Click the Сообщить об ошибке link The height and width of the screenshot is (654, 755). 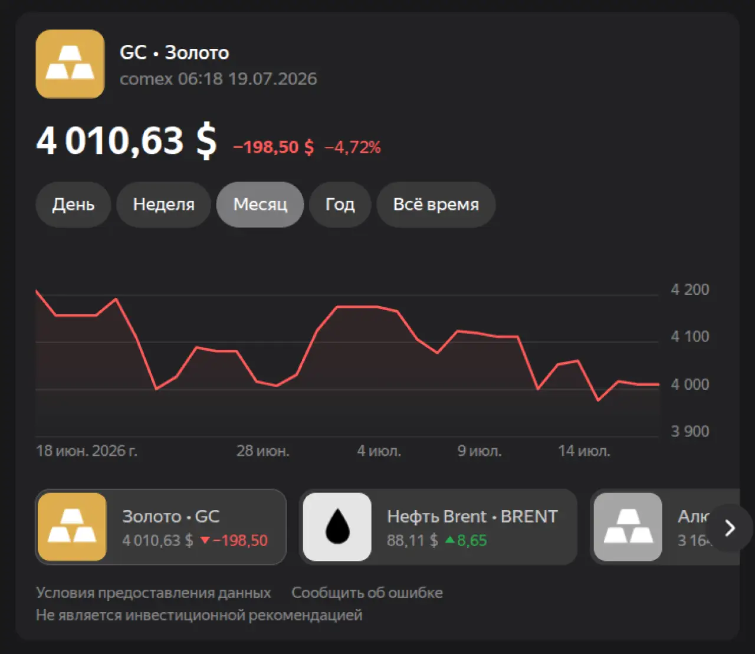coord(367,593)
